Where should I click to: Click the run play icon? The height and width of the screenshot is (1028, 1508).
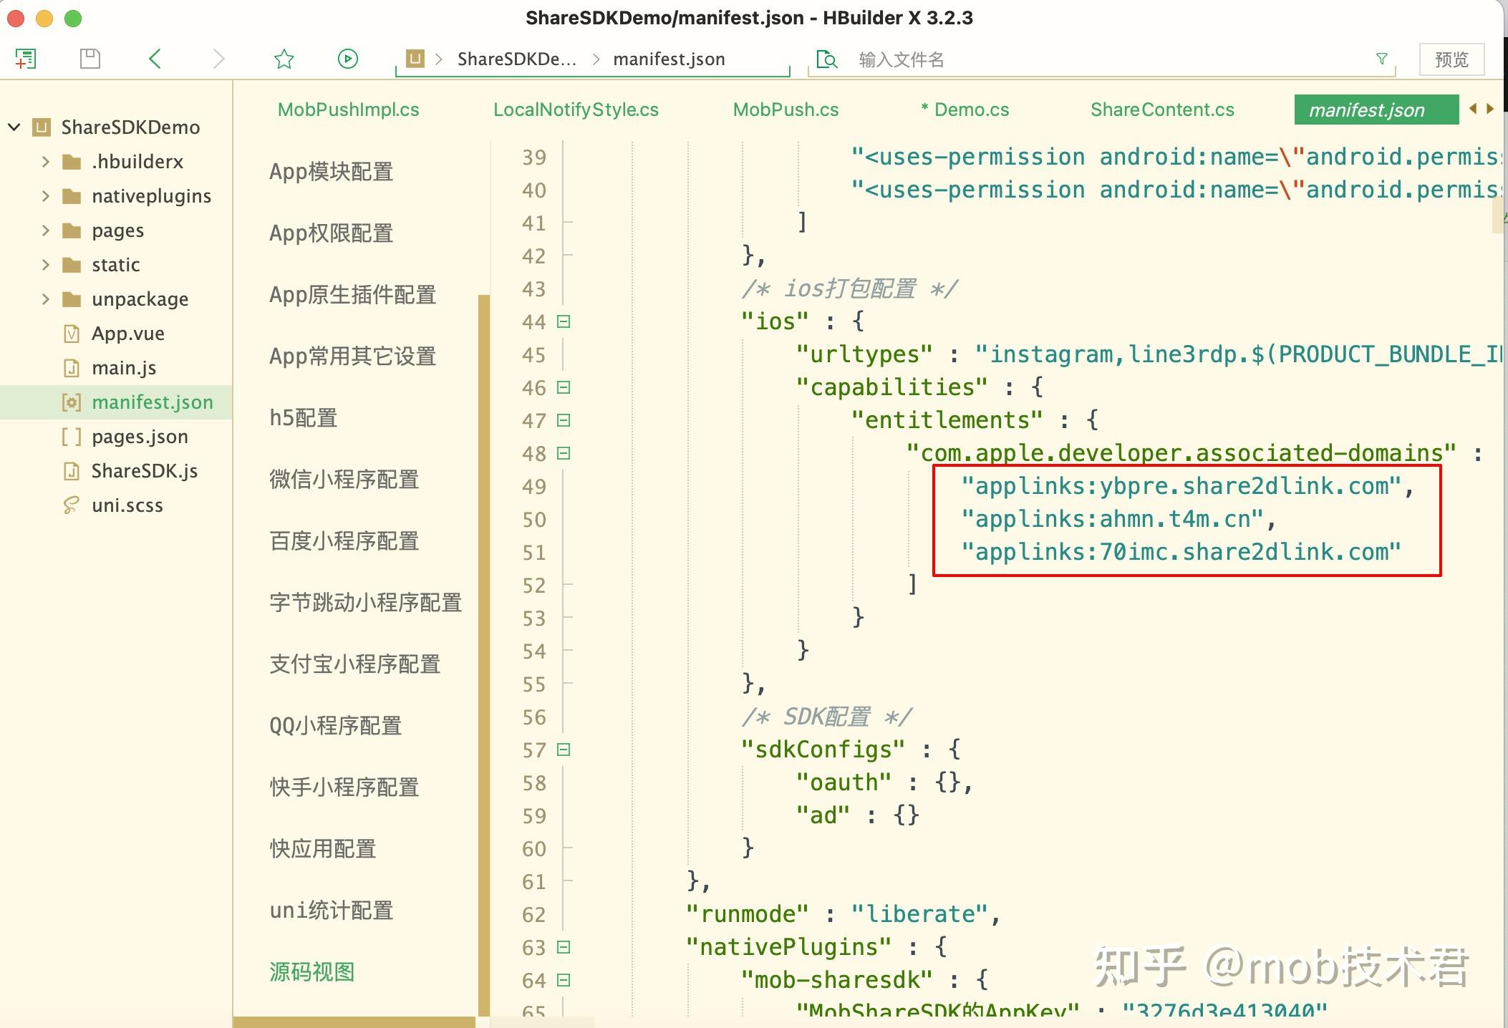pyautogui.click(x=348, y=59)
